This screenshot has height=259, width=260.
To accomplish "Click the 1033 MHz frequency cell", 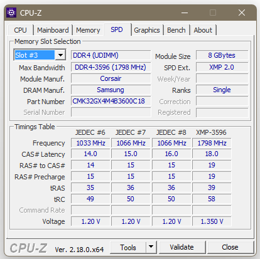I will (x=90, y=143).
